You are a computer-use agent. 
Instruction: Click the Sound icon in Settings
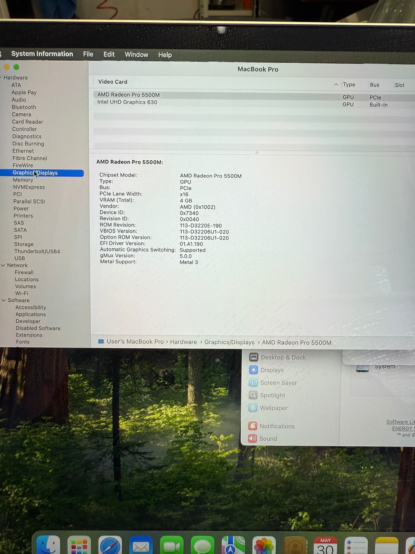point(253,438)
